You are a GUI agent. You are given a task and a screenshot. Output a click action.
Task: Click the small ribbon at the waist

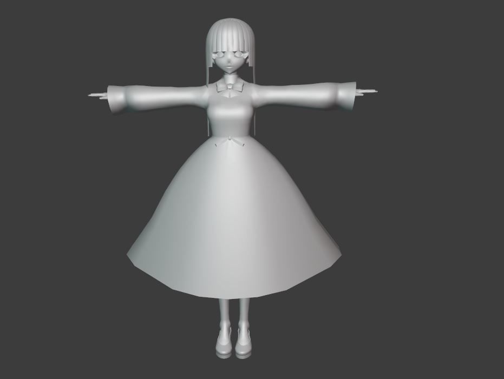coord(230,141)
